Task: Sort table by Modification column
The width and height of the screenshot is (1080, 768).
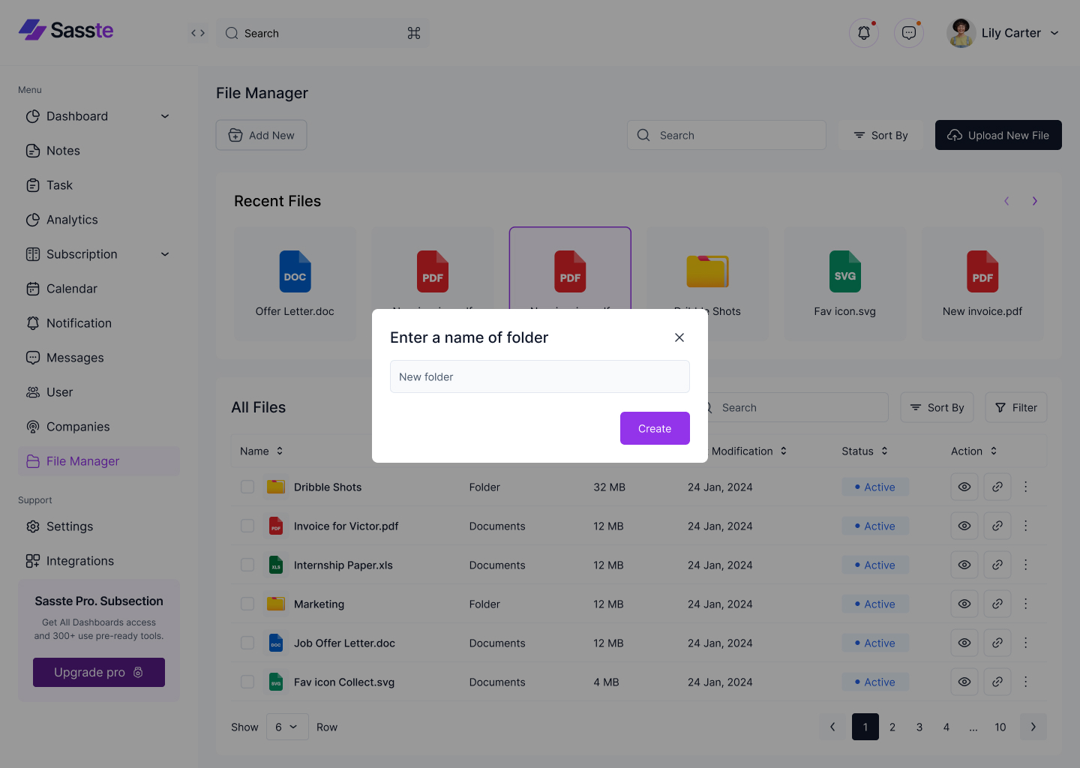Action: 749,451
